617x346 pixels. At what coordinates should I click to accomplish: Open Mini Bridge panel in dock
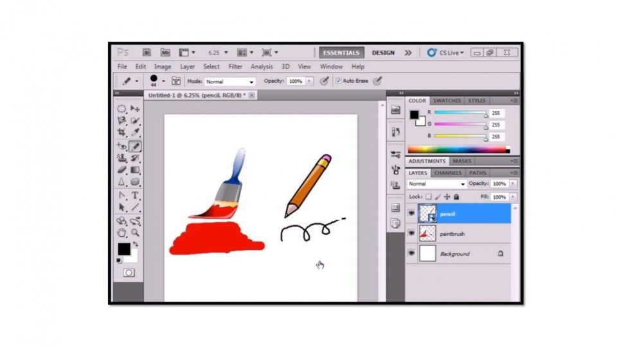pos(395,110)
